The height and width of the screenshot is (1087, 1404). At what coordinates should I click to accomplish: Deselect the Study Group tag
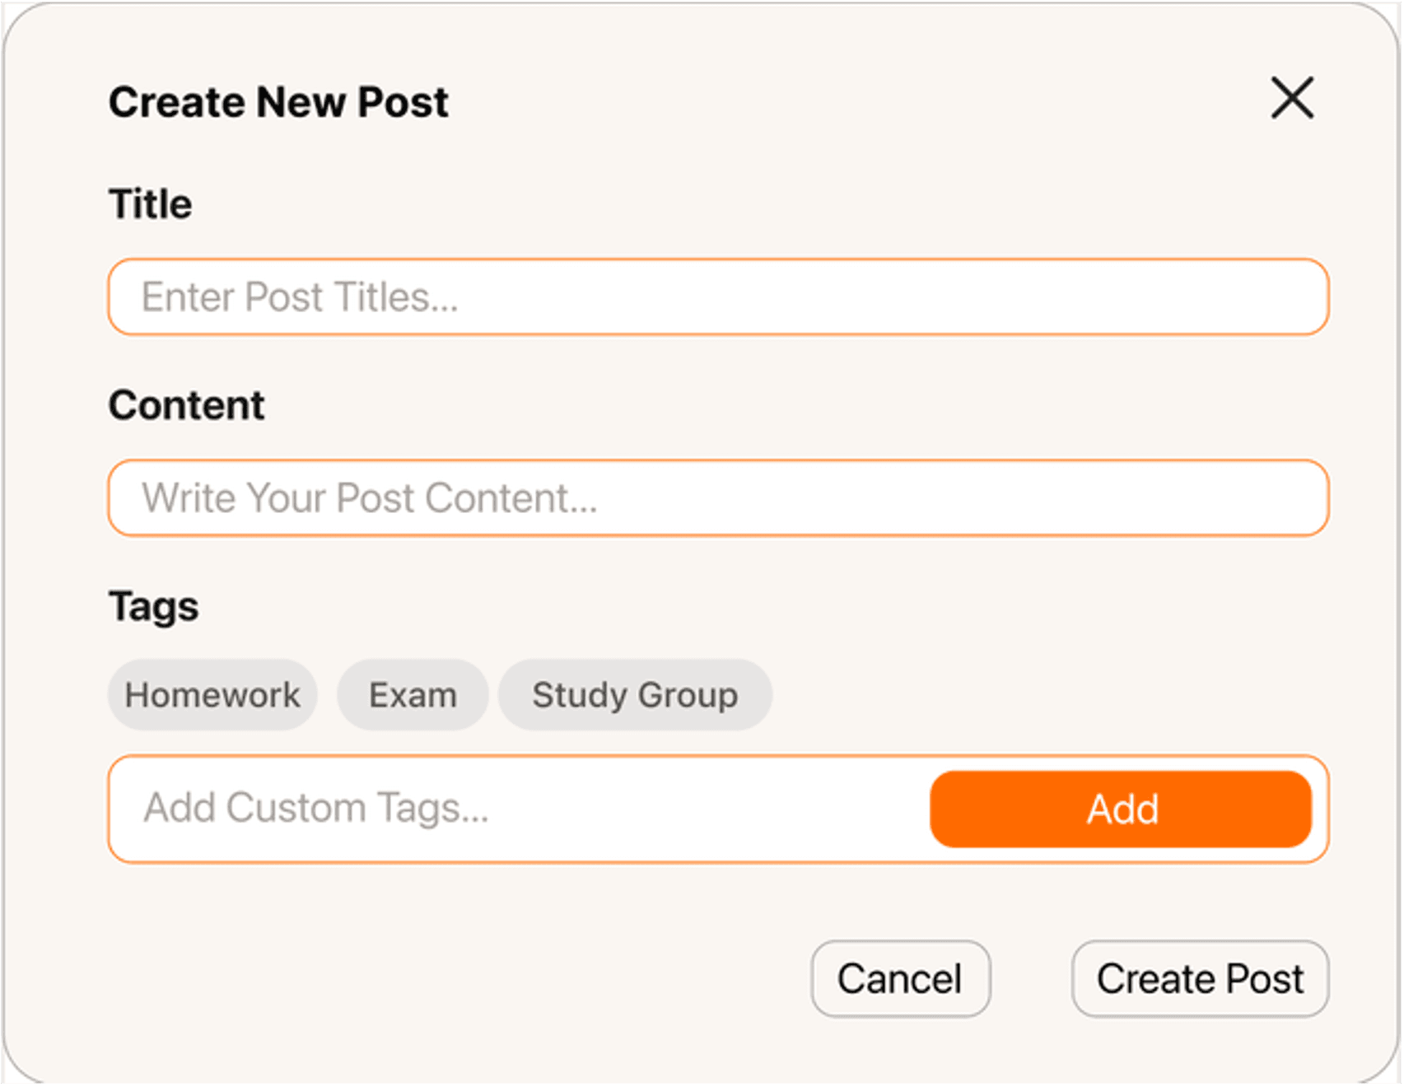(635, 694)
